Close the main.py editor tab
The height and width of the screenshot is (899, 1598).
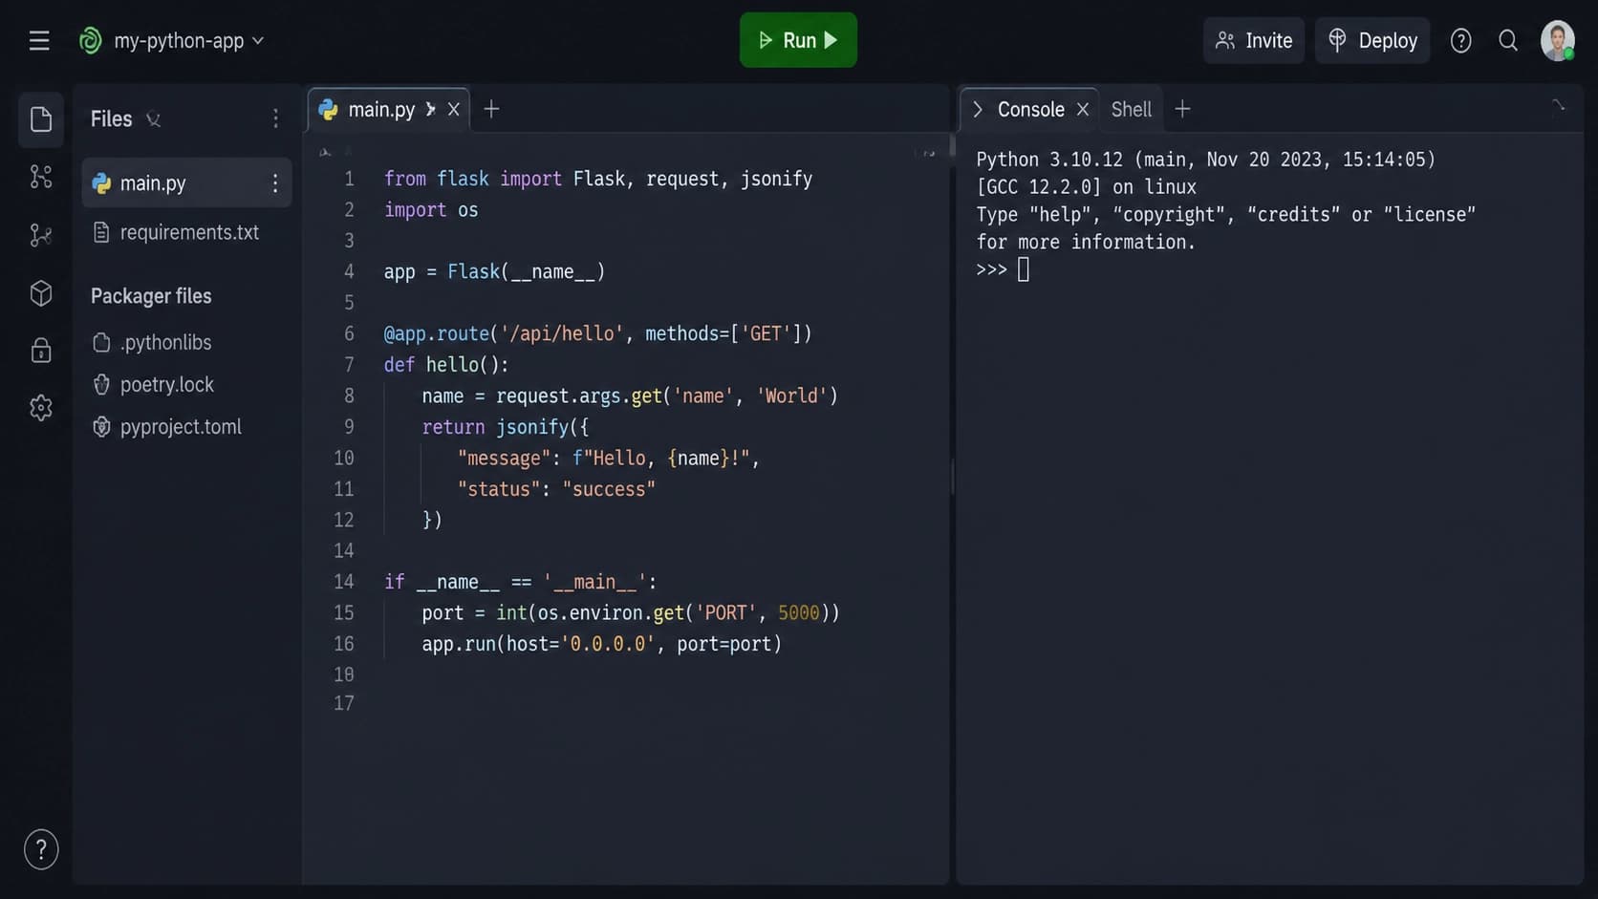(454, 110)
